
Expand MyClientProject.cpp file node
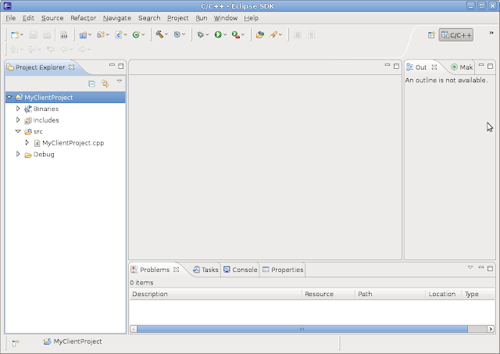click(x=27, y=142)
